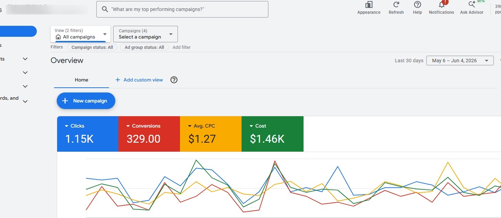
Task: Click the 1.15K clicks value
Action: coord(79,139)
